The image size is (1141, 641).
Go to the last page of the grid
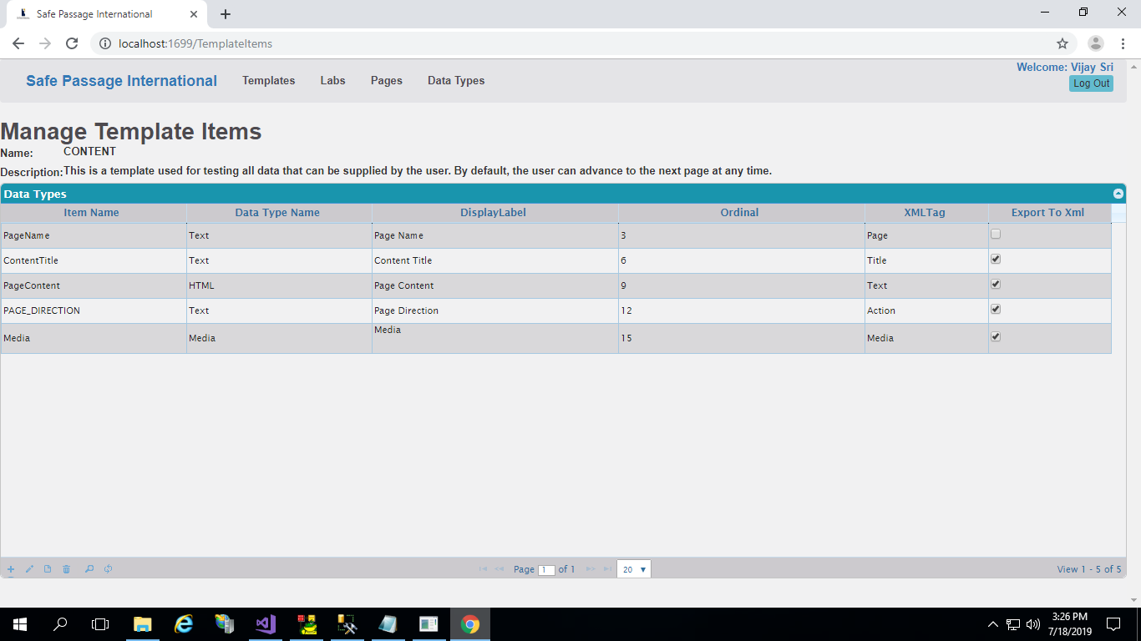coord(607,569)
